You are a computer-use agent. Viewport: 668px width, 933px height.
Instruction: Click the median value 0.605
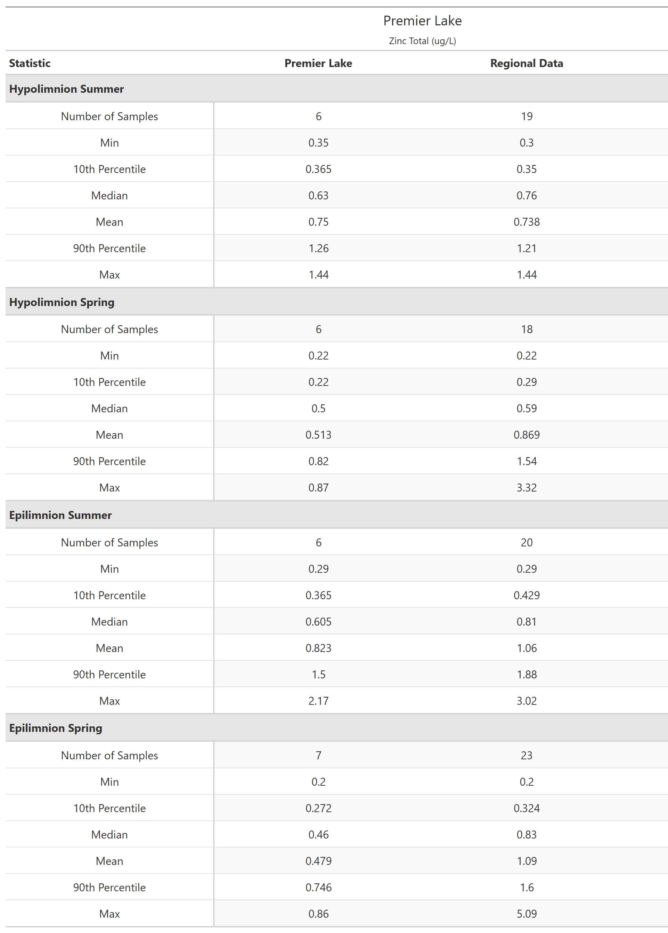pos(318,621)
